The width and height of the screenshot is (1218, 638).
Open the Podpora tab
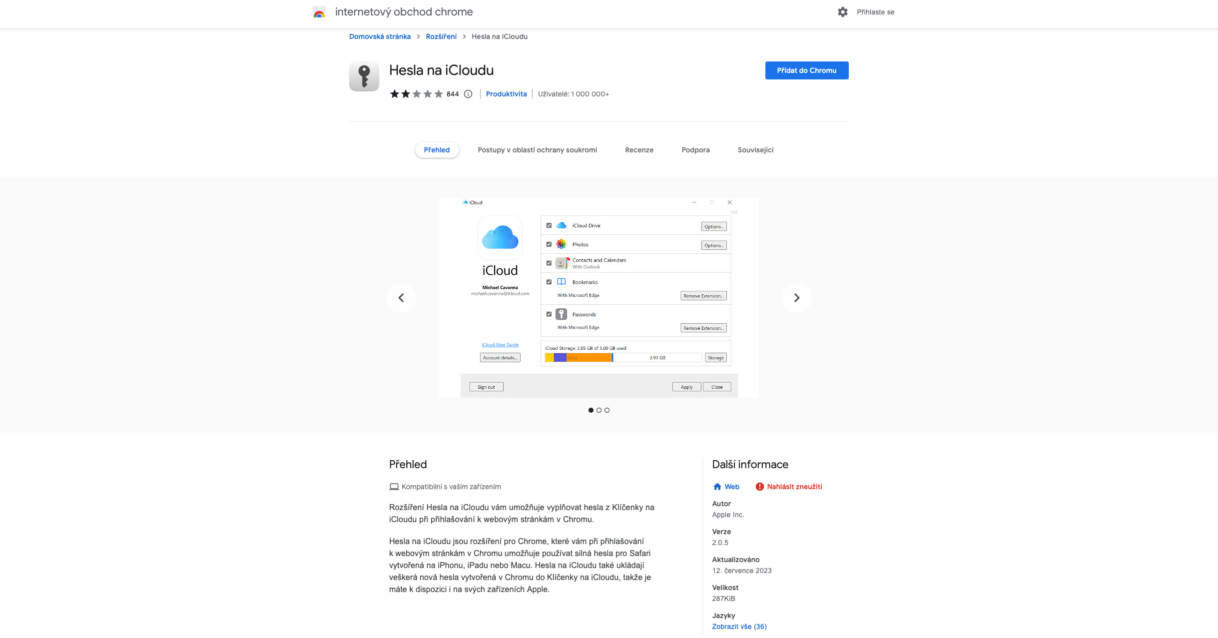coord(695,150)
